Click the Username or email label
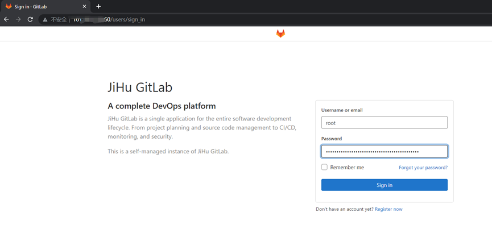Screen dimensions: 492x233 342,110
